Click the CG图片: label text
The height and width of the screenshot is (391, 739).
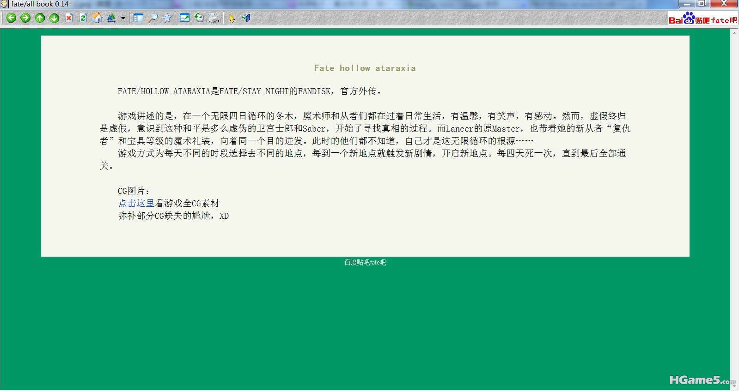(x=134, y=191)
